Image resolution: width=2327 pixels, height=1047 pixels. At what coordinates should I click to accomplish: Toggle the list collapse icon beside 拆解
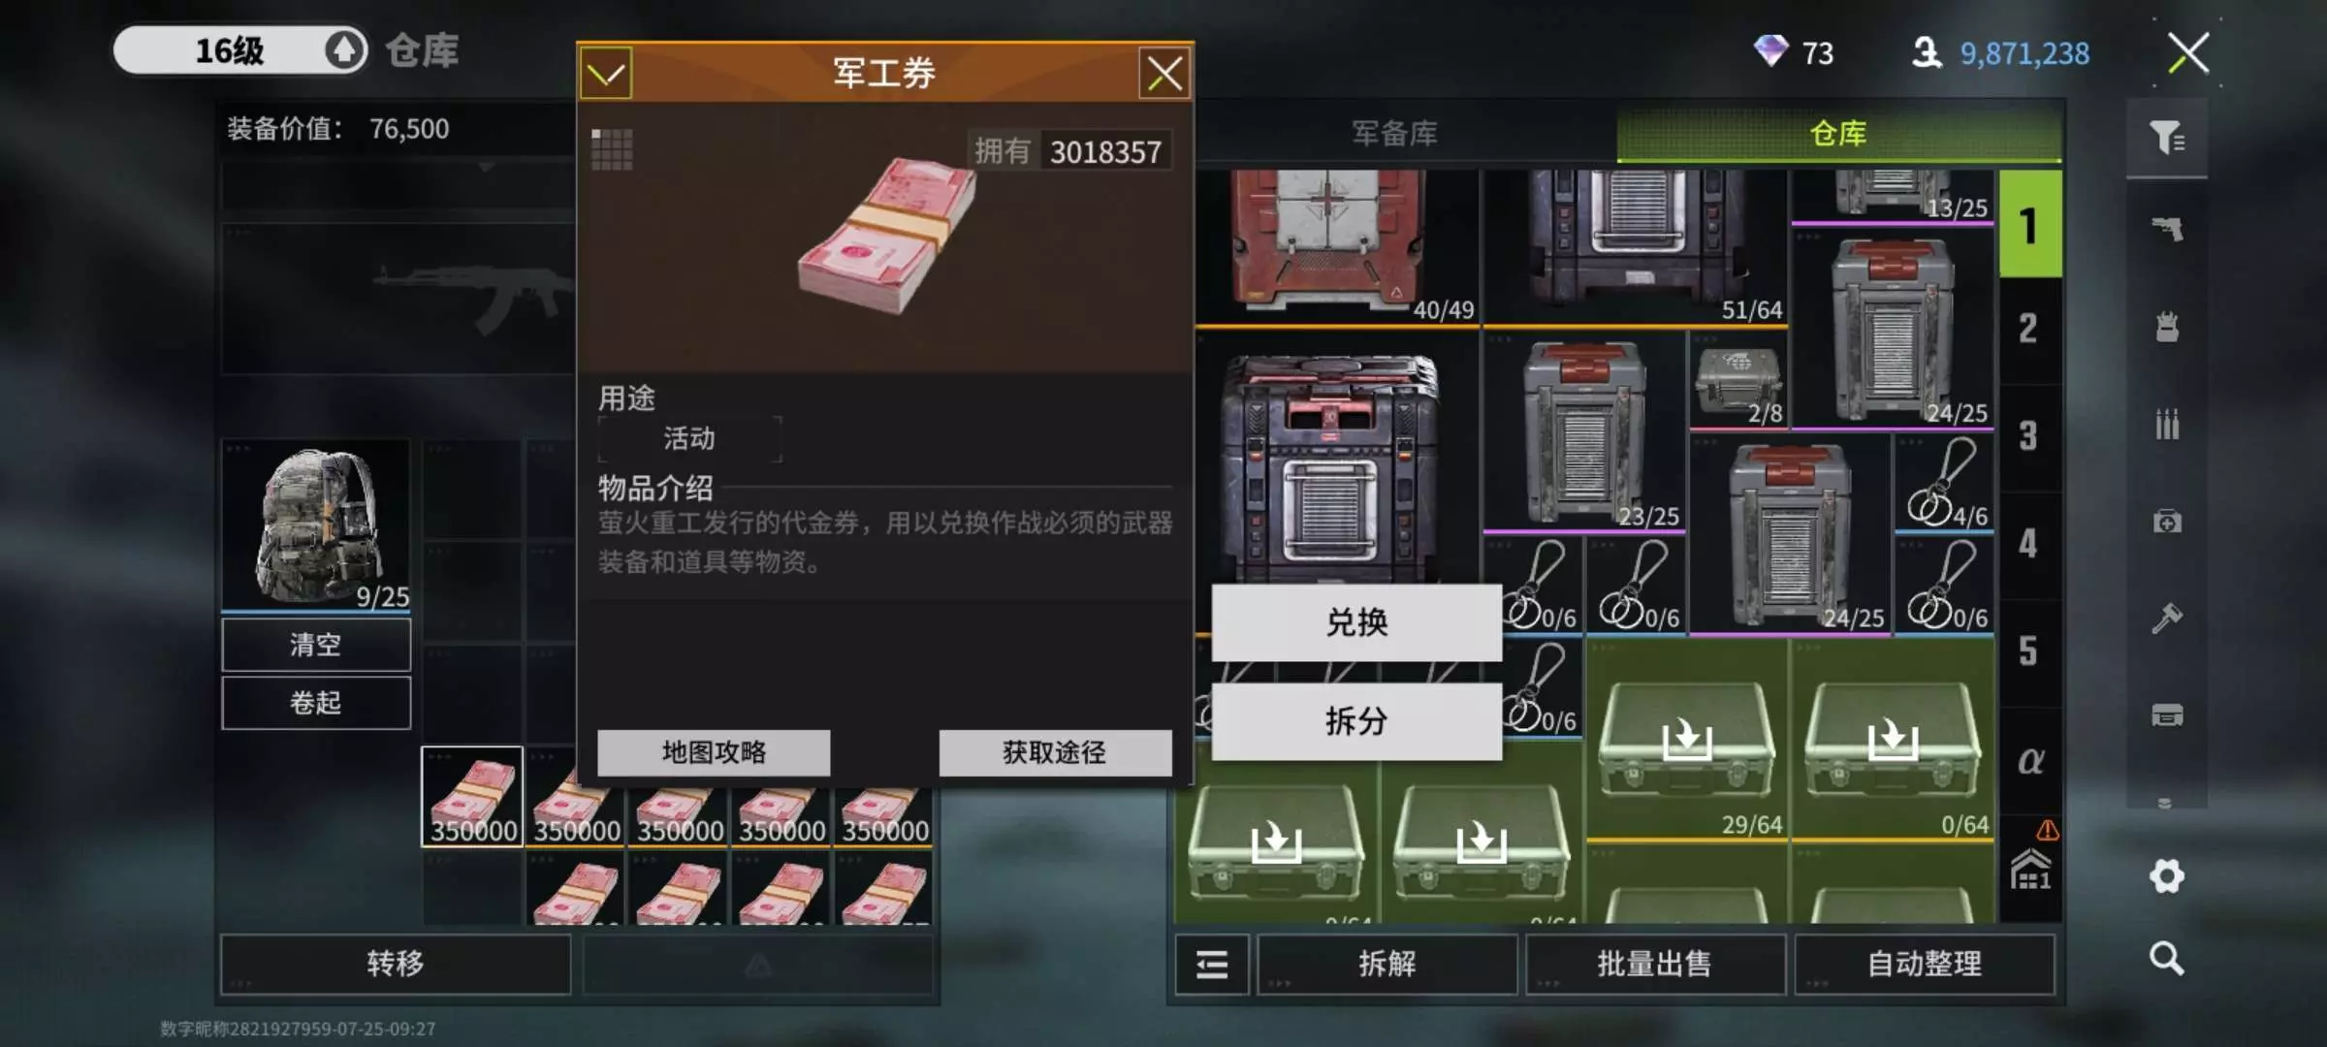(x=1212, y=965)
